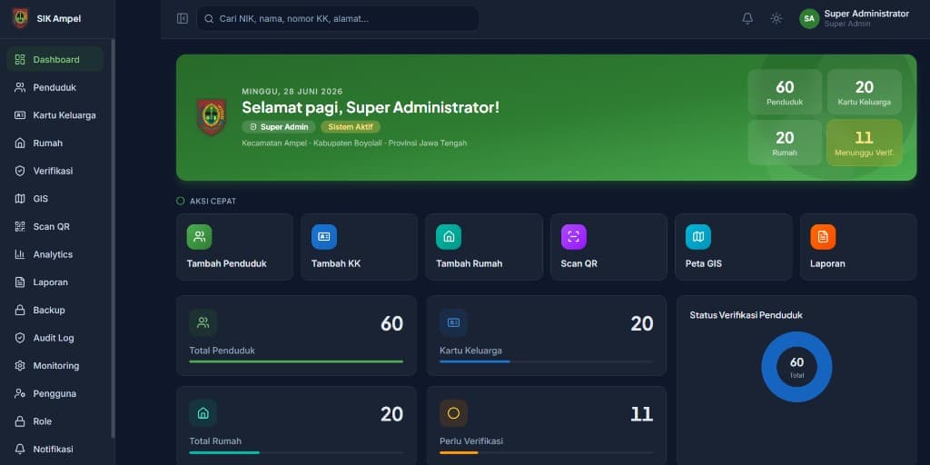Screen dimensions: 930x465
Task: Click the Laporan document sidebar icon
Action: coord(20,282)
